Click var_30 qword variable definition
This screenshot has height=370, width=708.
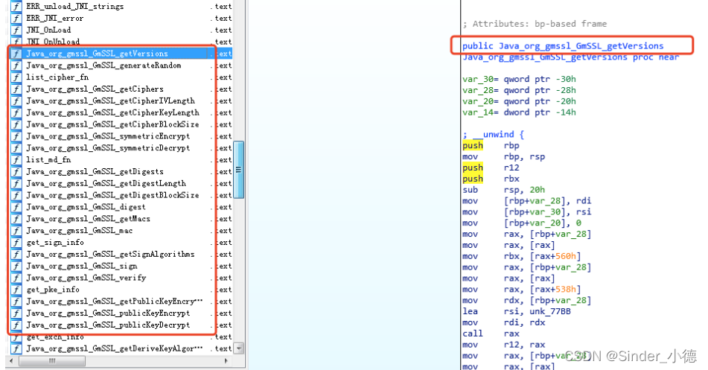point(519,79)
